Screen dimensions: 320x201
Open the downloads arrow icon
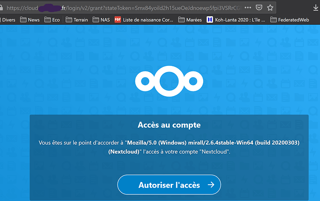pos(315,8)
